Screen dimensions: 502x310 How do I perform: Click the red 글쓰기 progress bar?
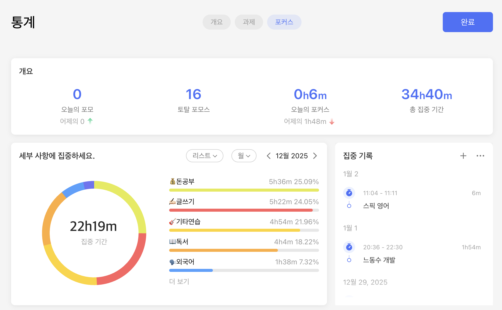point(241,210)
